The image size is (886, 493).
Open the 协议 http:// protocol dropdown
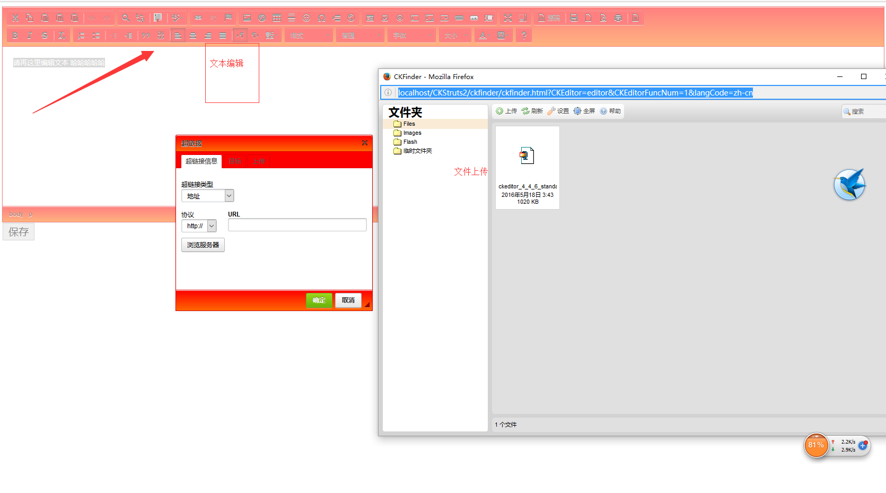coord(199,226)
